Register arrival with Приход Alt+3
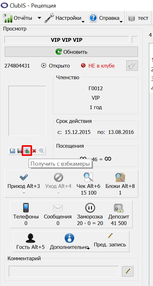Viewport: 153px width, 286px height. [24, 184]
